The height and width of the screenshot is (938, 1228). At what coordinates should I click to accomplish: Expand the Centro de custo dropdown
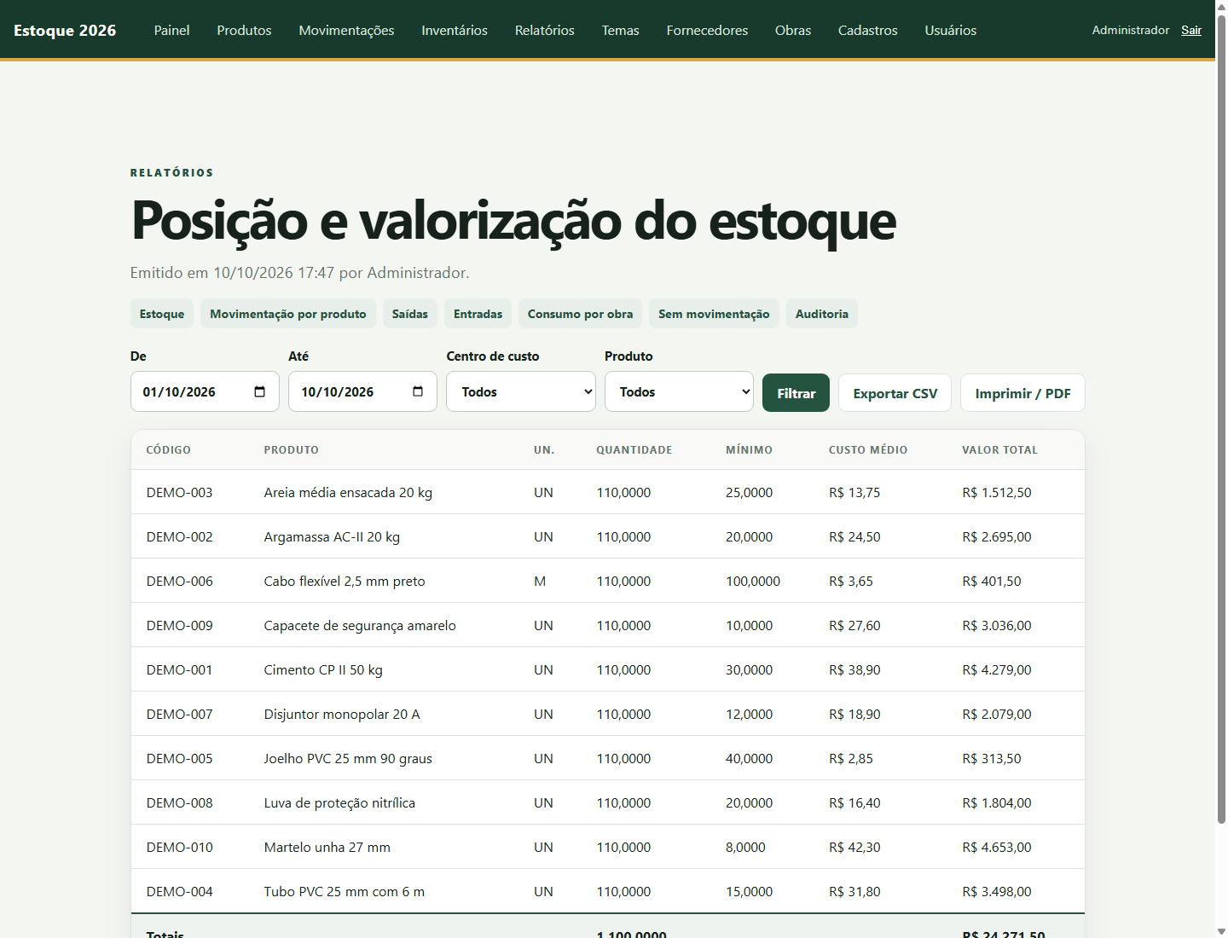click(x=521, y=391)
